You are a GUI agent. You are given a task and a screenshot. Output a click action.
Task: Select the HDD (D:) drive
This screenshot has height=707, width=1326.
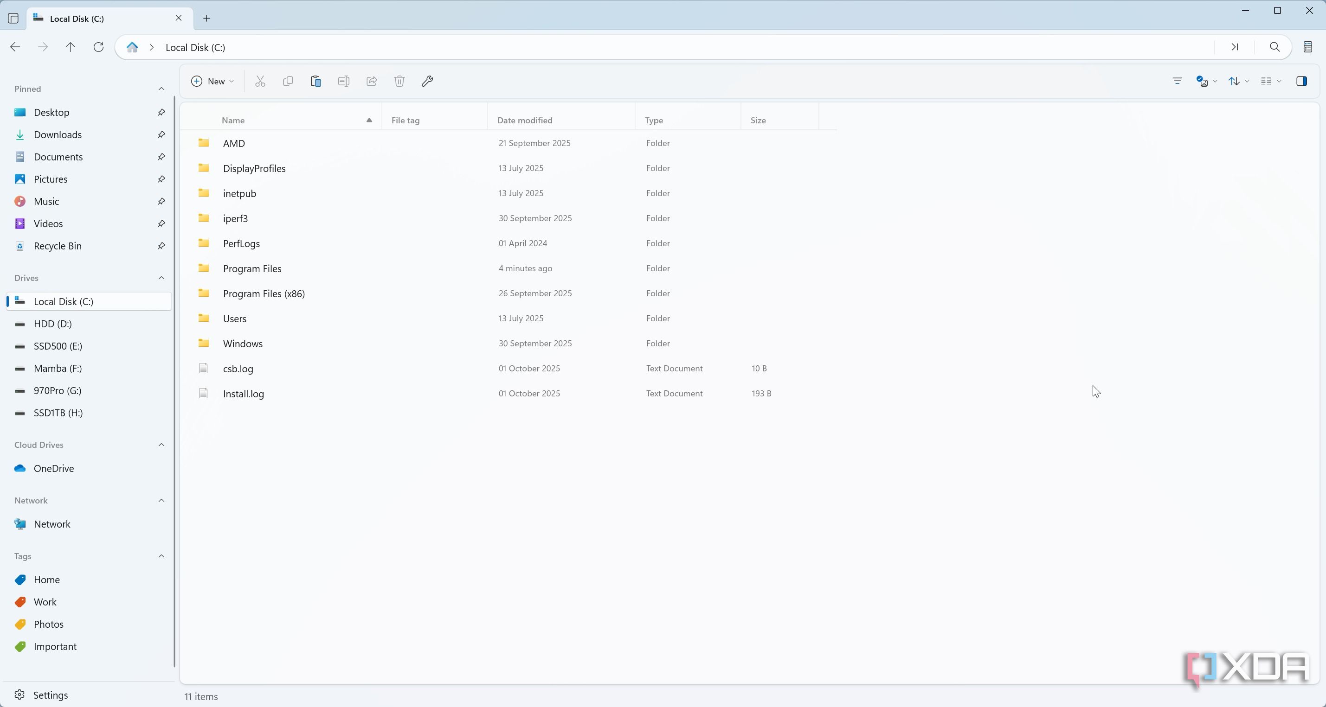[x=89, y=324]
